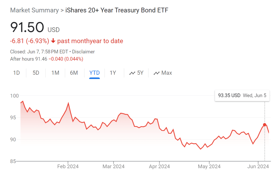Click the red down arrow icon
Image resolution: width=278 pixels, height=178 pixels.
tap(53, 41)
